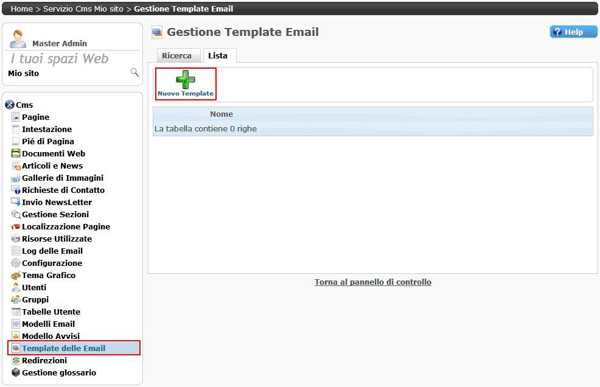Click the Configurazione gear icon

click(16, 263)
